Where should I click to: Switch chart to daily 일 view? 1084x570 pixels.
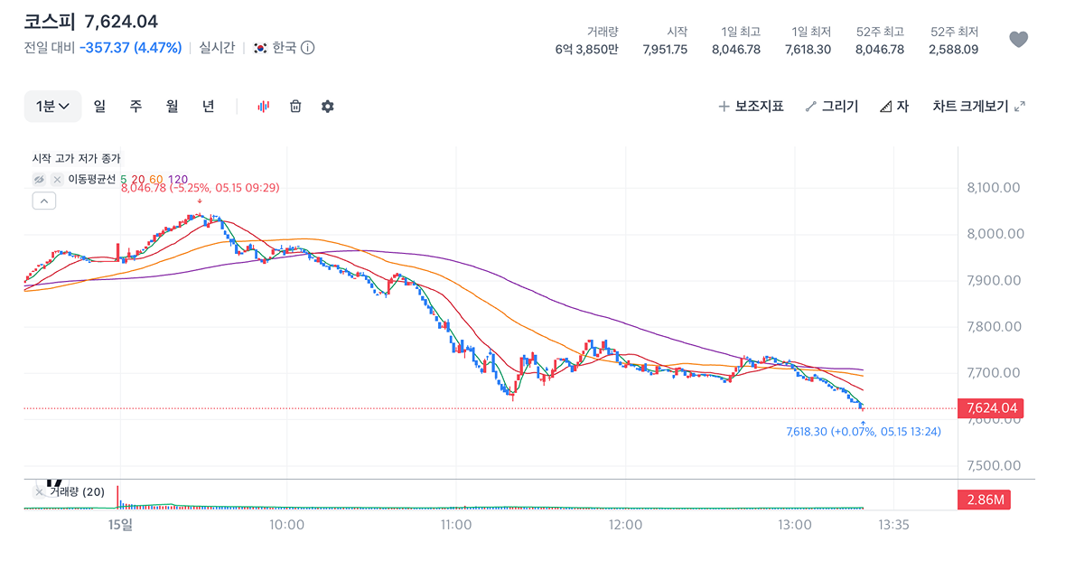[x=99, y=107]
